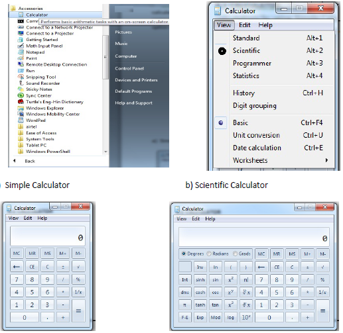Click the n! factorial button
This screenshot has width=343, height=333.
(246, 280)
